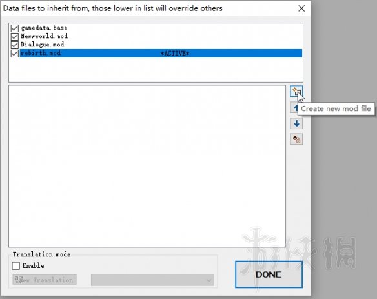Click inside the empty mod description panel

point(147,166)
